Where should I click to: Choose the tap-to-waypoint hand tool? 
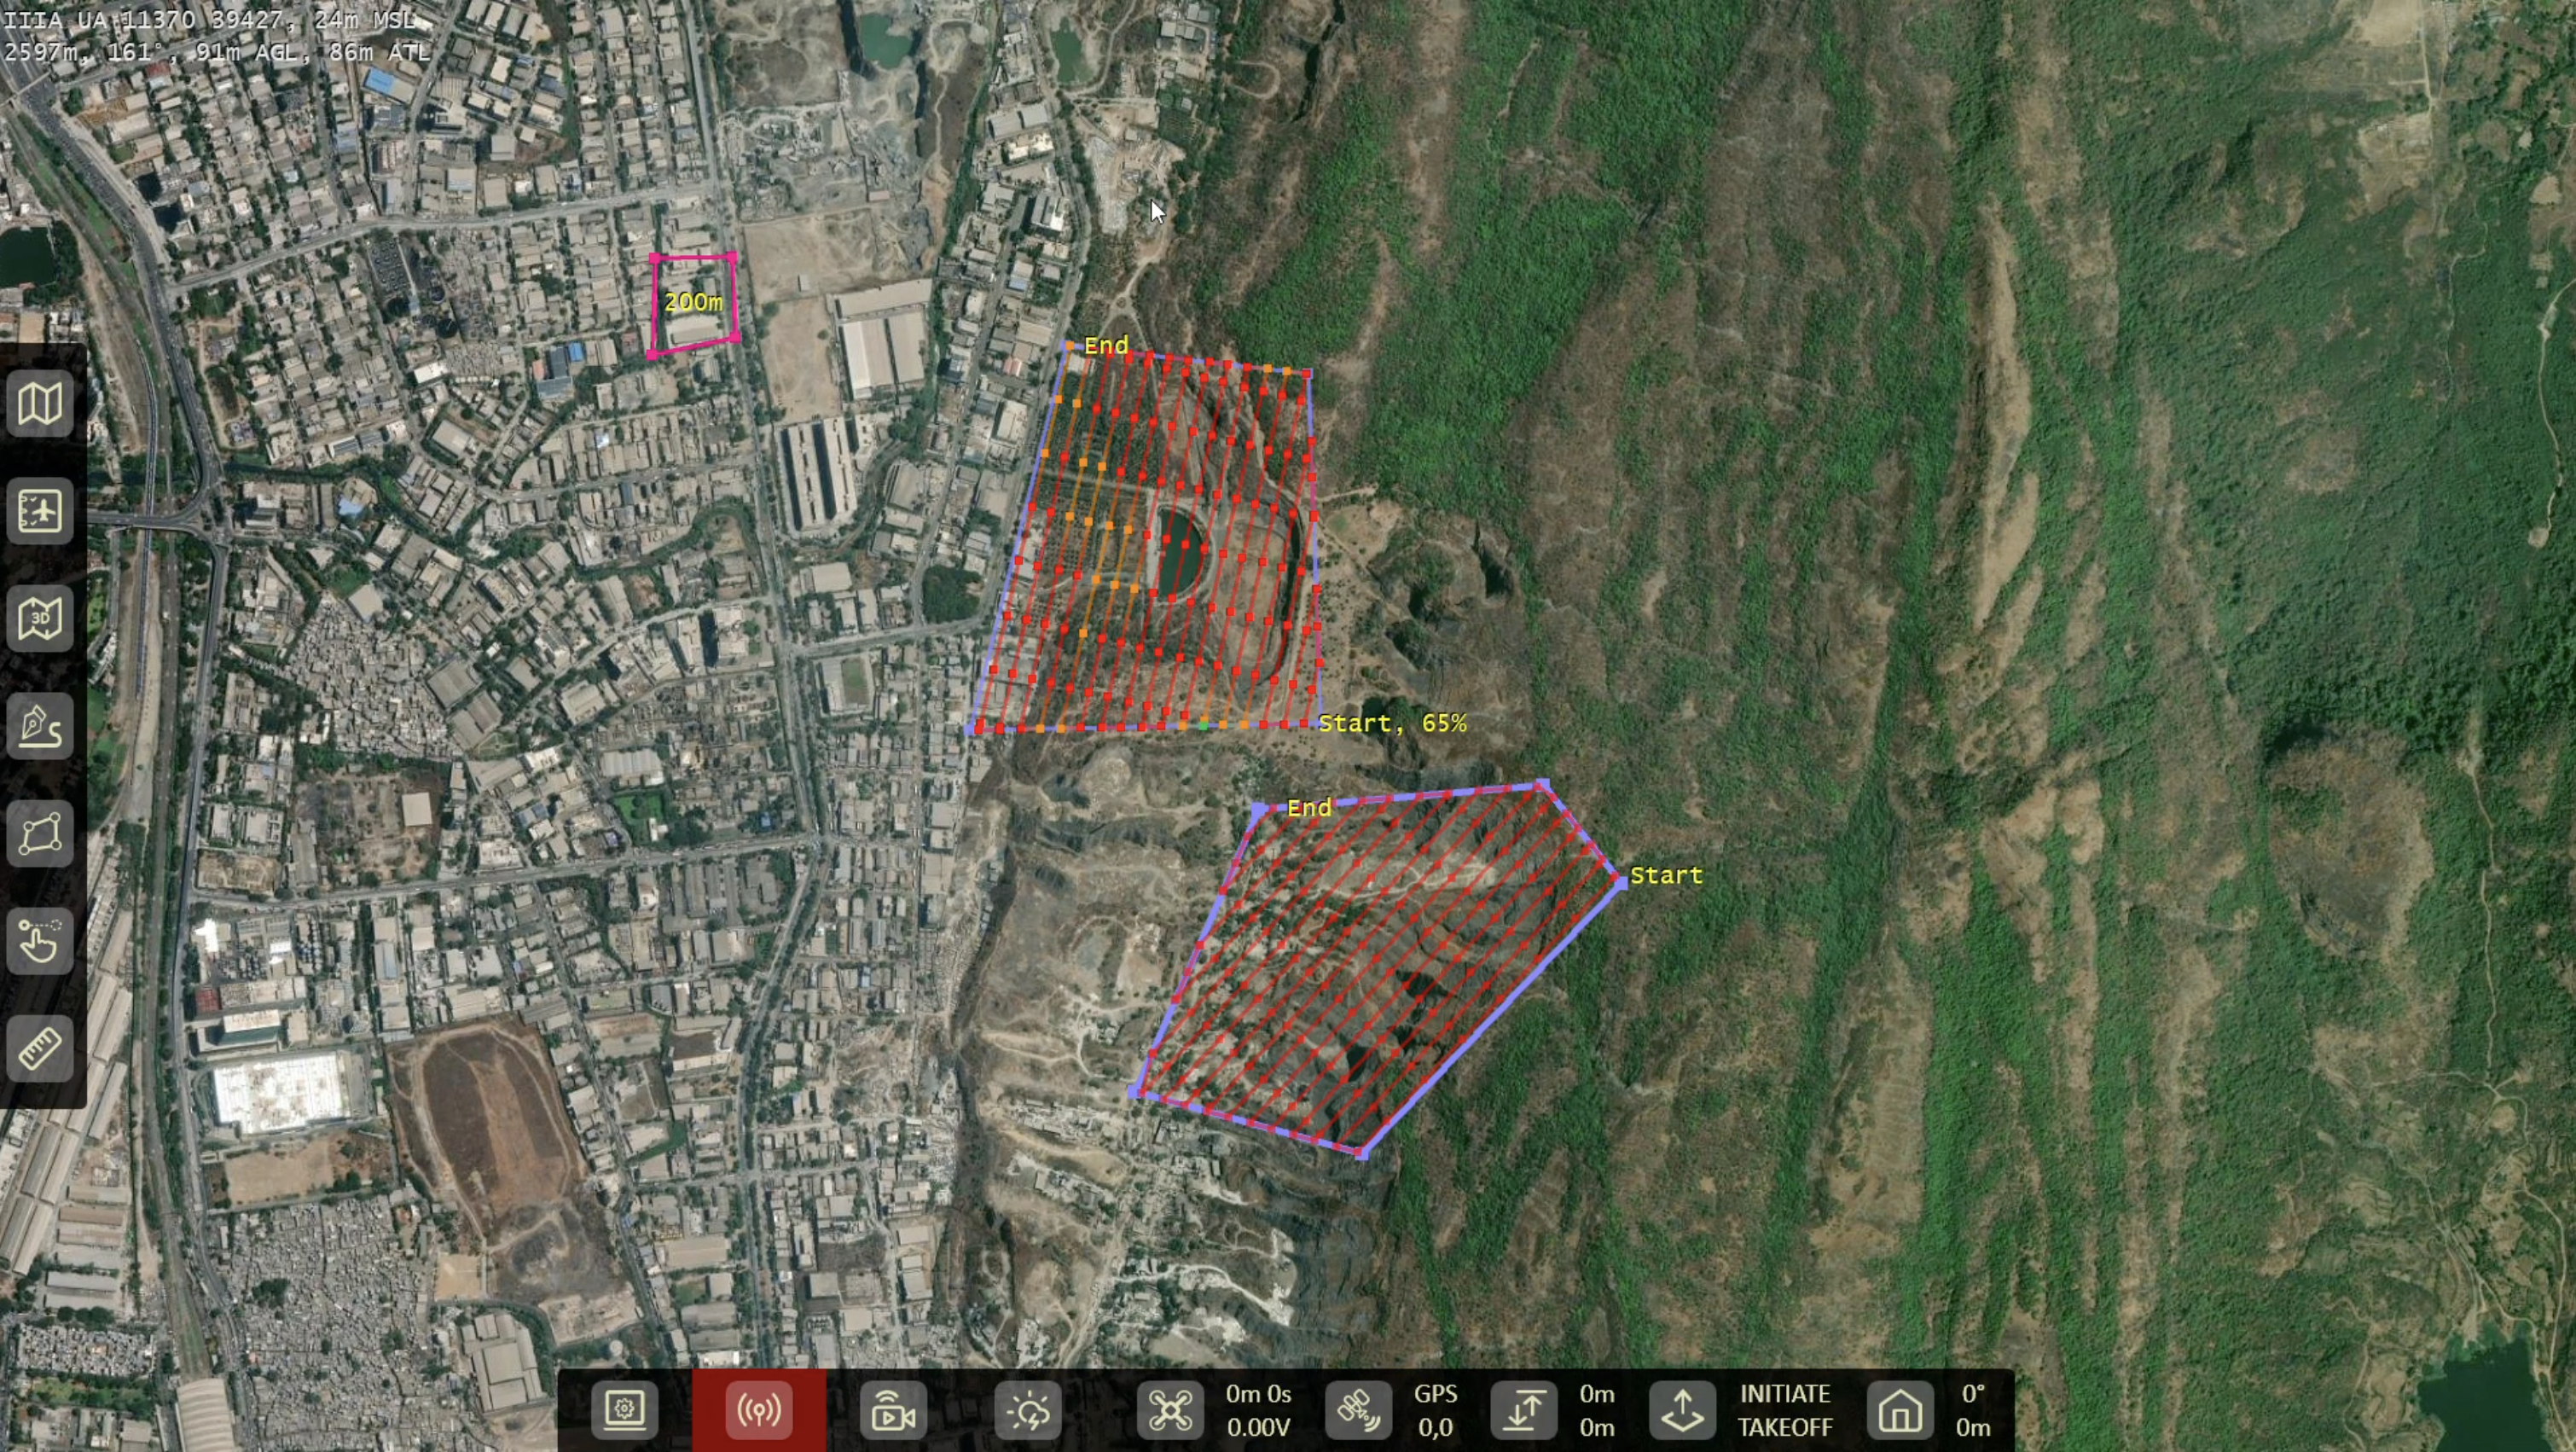40,941
